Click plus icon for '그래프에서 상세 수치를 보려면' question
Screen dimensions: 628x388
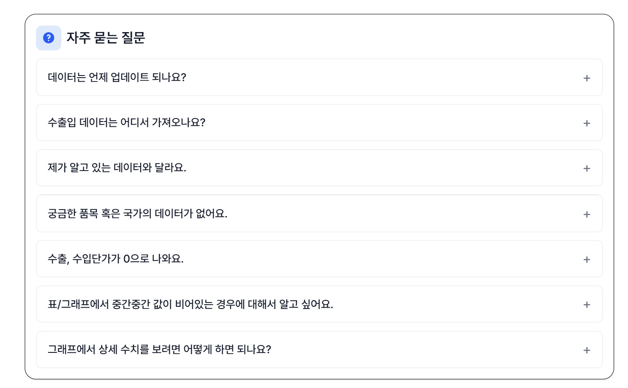pos(587,350)
